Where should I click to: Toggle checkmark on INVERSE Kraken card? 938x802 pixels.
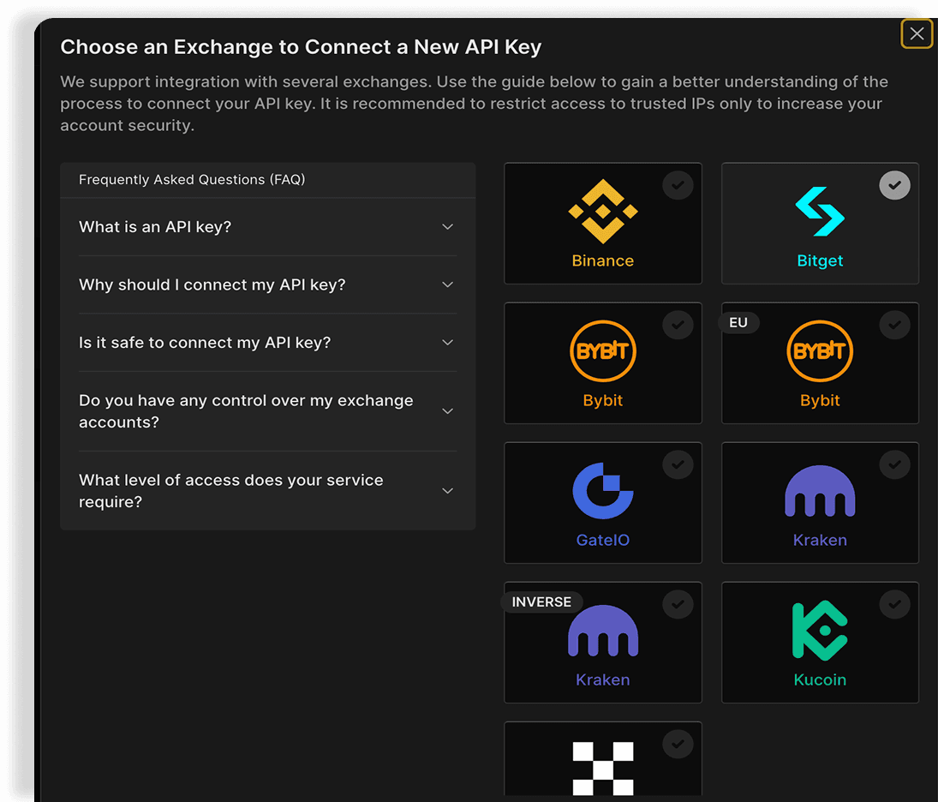click(x=678, y=604)
